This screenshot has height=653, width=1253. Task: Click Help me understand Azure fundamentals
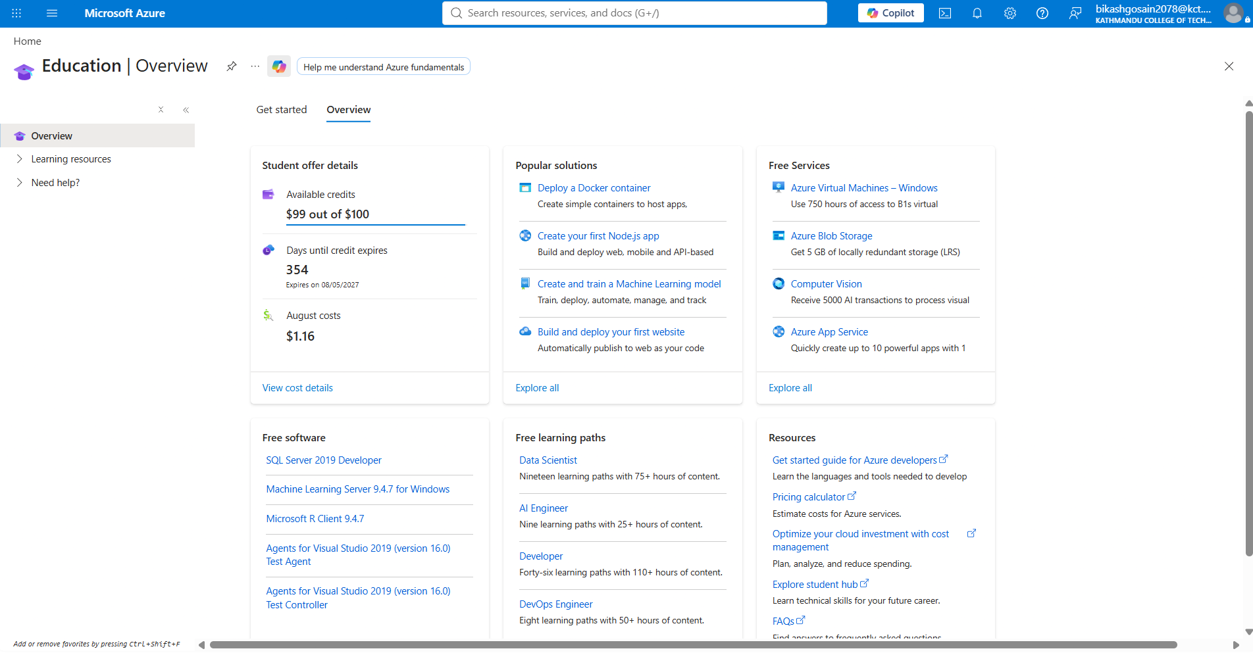click(384, 67)
